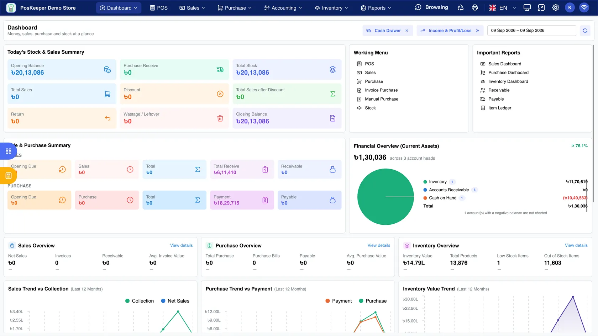The height and width of the screenshot is (336, 598).
Task: Toggle the Purchase series legend
Action: pos(373,301)
